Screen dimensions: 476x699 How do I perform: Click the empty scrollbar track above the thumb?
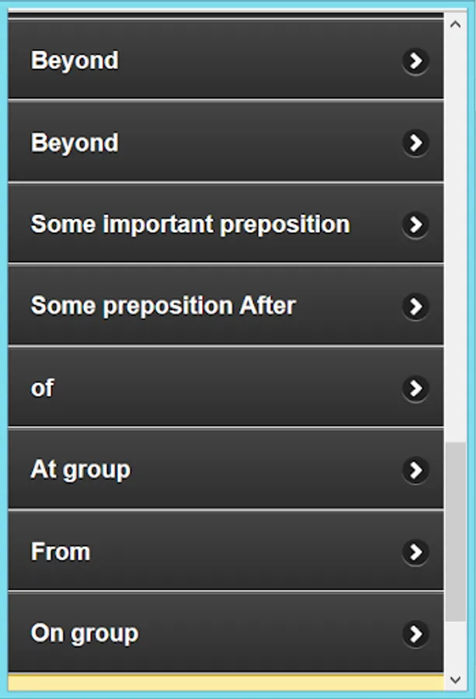pos(456,233)
